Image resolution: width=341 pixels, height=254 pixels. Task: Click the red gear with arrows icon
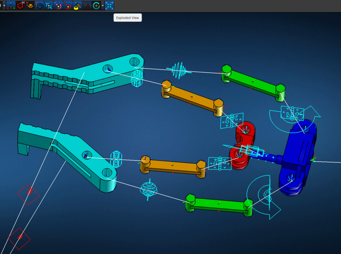tap(20, 5)
